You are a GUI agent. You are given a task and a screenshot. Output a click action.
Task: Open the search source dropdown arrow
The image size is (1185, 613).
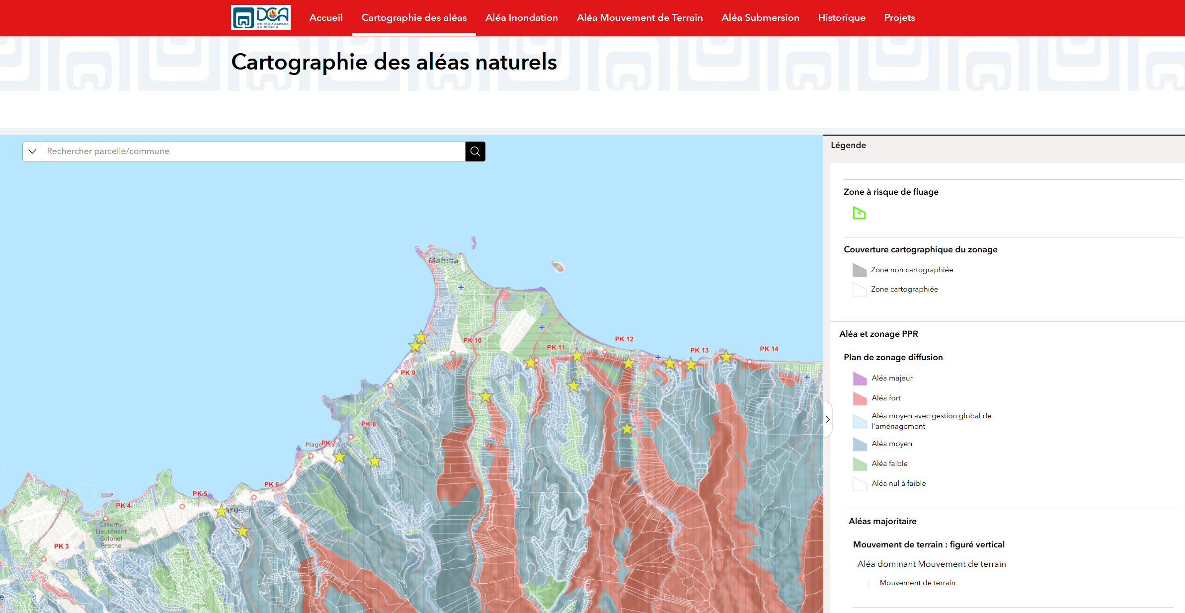[x=32, y=152]
